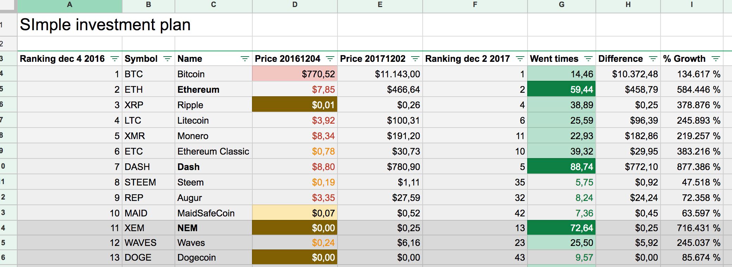Open filter dropdown for Name column
This screenshot has height=267, width=732.
point(245,59)
